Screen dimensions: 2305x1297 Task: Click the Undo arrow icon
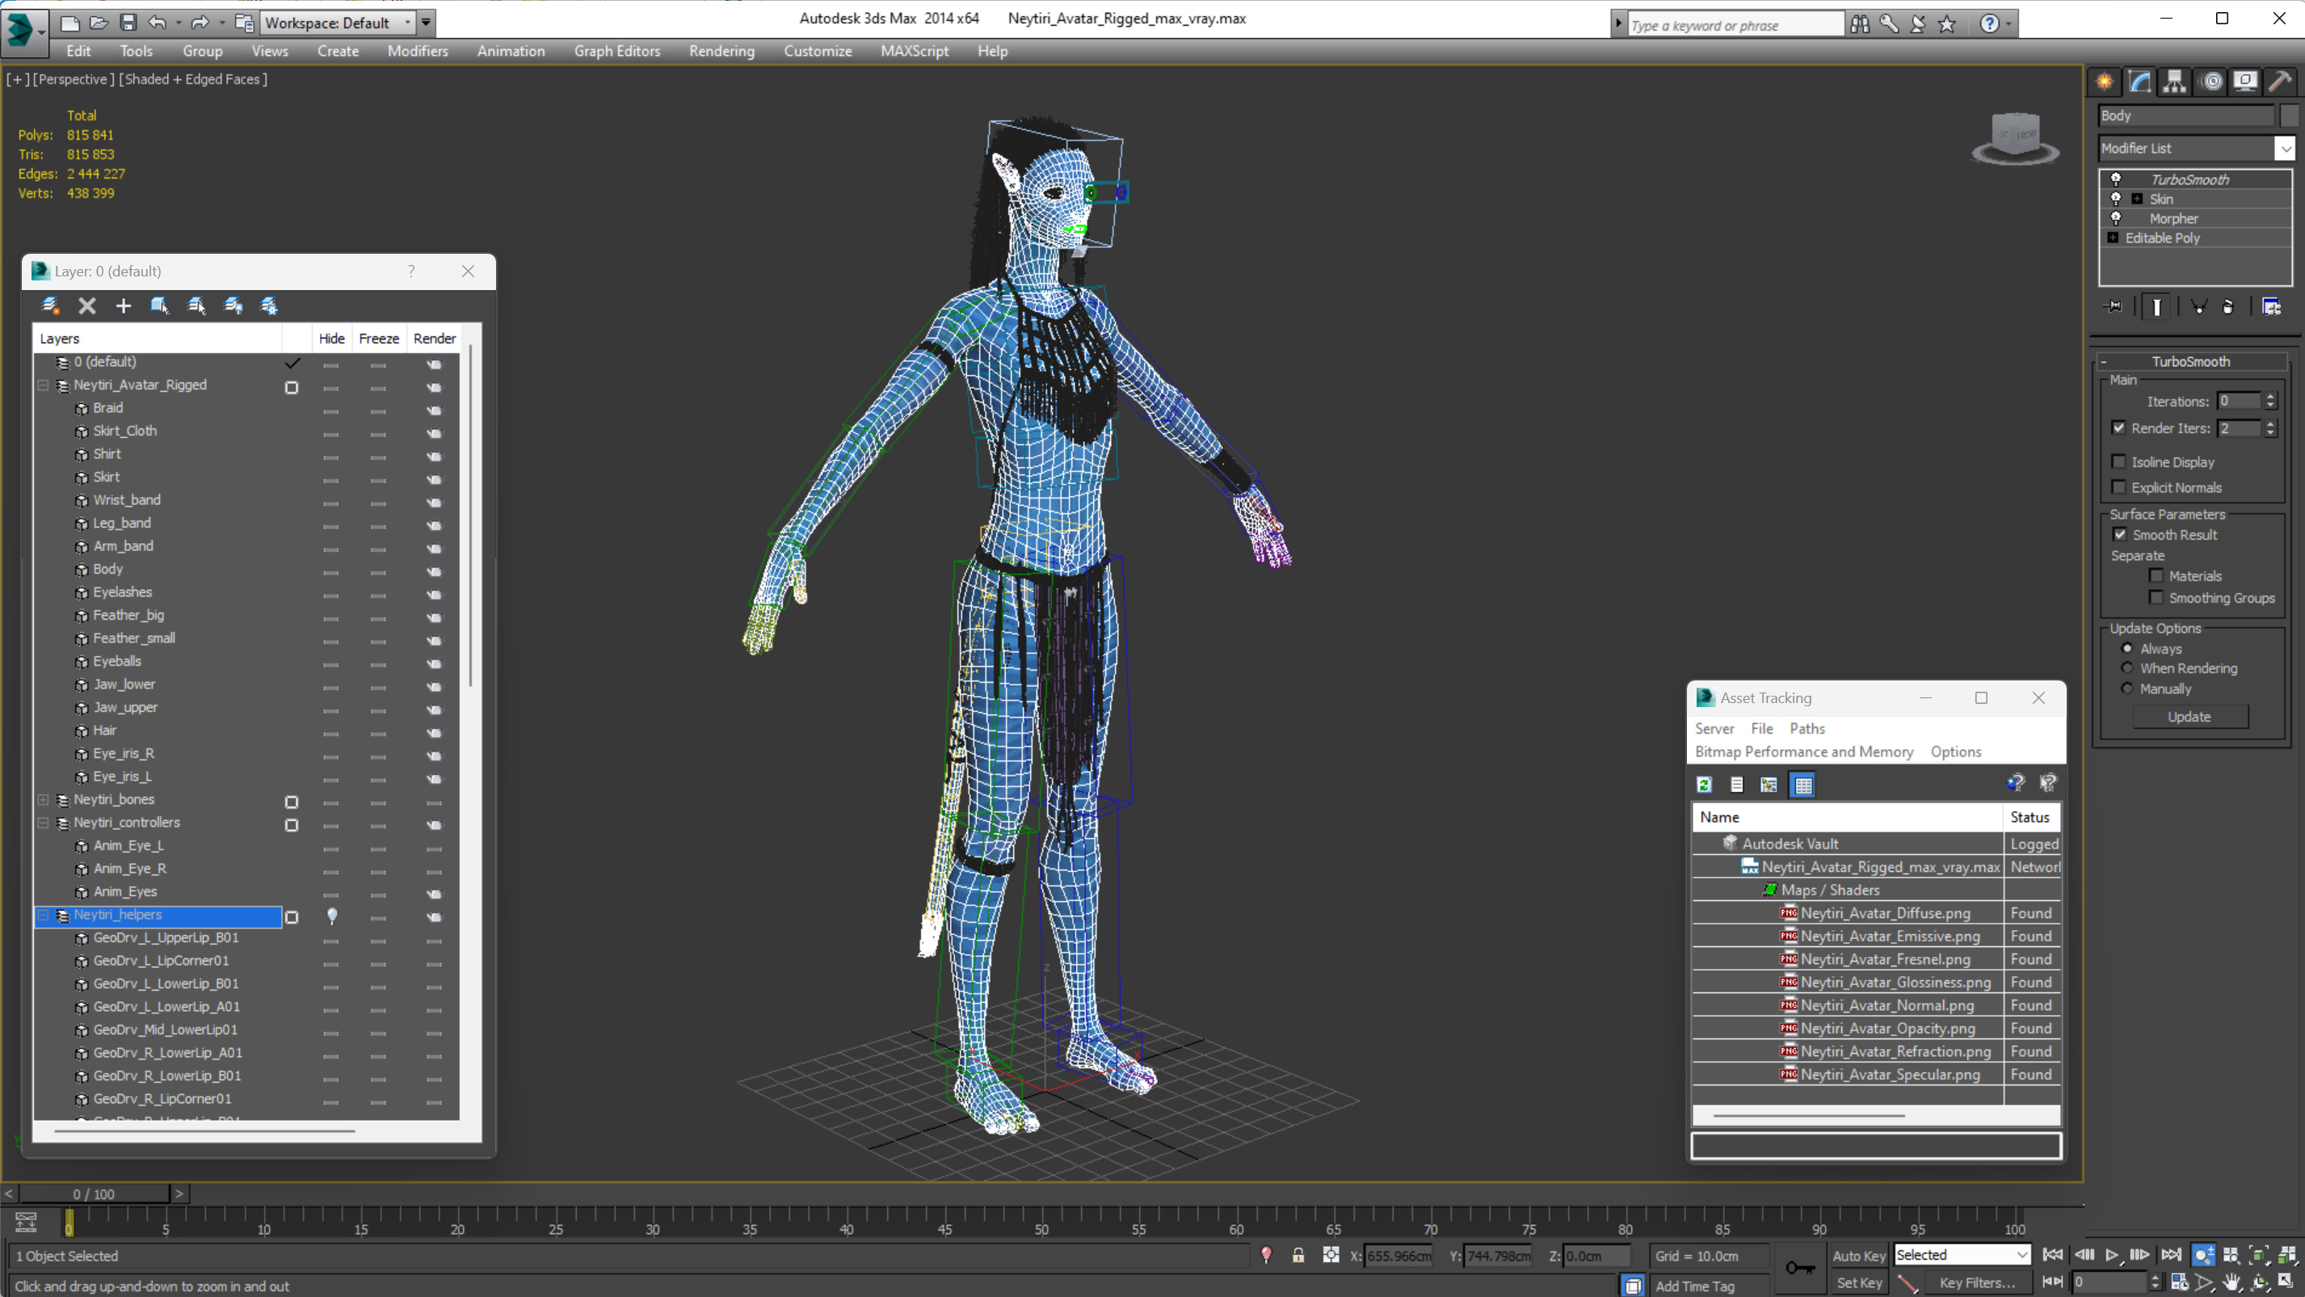[x=157, y=23]
